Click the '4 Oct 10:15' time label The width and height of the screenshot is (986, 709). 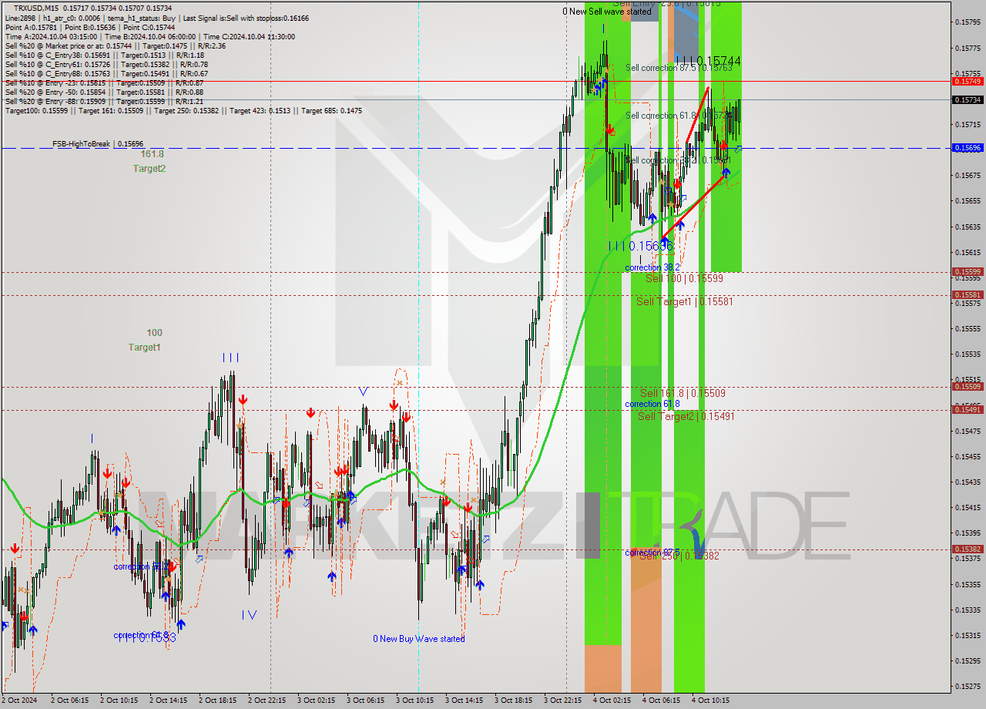710,701
